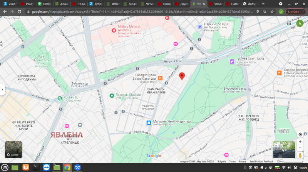The width and height of the screenshot is (308, 172).
Task: Click the Street View pegman icon
Action: 300,156
